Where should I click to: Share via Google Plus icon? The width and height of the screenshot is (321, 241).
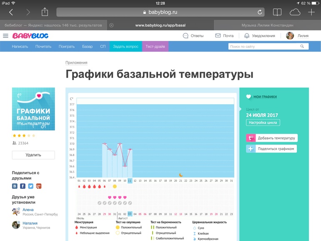39,186
